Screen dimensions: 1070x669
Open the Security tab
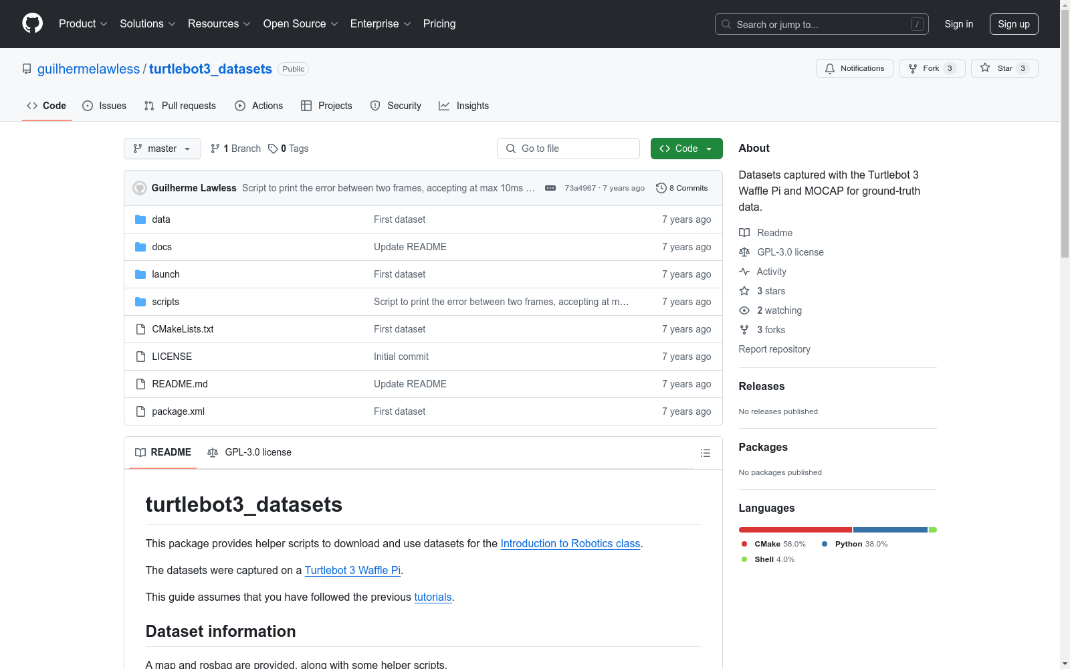pyautogui.click(x=396, y=106)
